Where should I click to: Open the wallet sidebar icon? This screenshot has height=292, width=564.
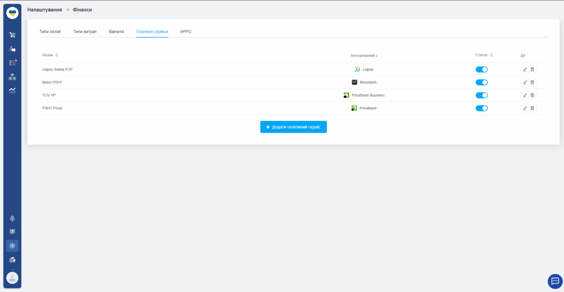coord(12,260)
